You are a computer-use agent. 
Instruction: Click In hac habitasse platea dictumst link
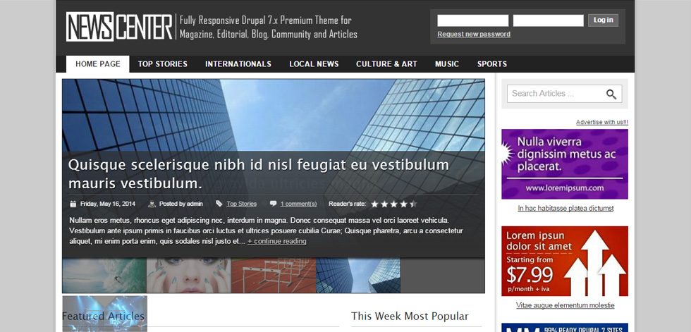click(x=565, y=208)
